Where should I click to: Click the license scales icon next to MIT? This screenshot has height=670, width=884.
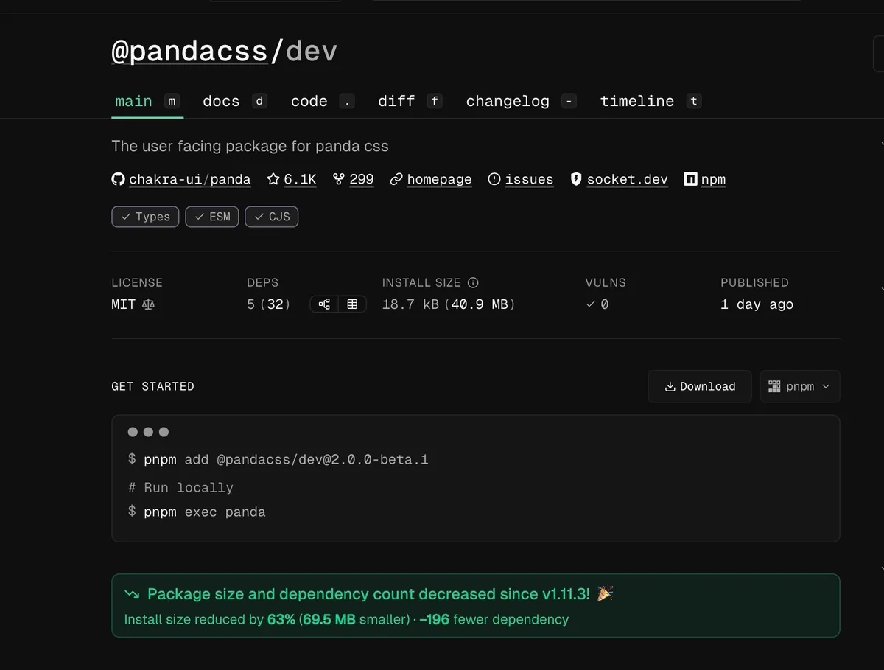(x=148, y=304)
